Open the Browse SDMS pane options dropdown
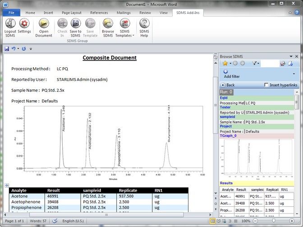Image resolution: width=303 pixels, height=227 pixels. click(x=291, y=56)
